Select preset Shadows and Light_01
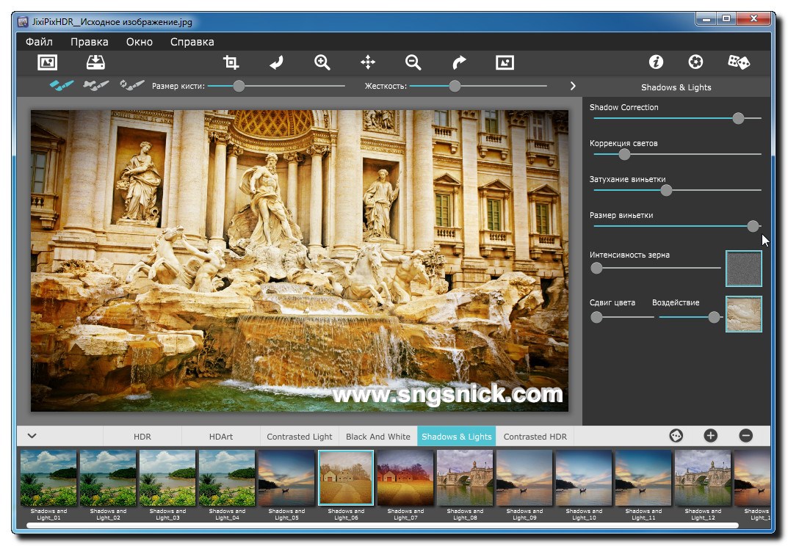The image size is (788, 546). click(48, 478)
